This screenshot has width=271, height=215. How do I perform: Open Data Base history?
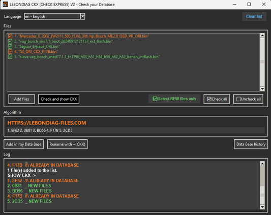tap(251, 144)
